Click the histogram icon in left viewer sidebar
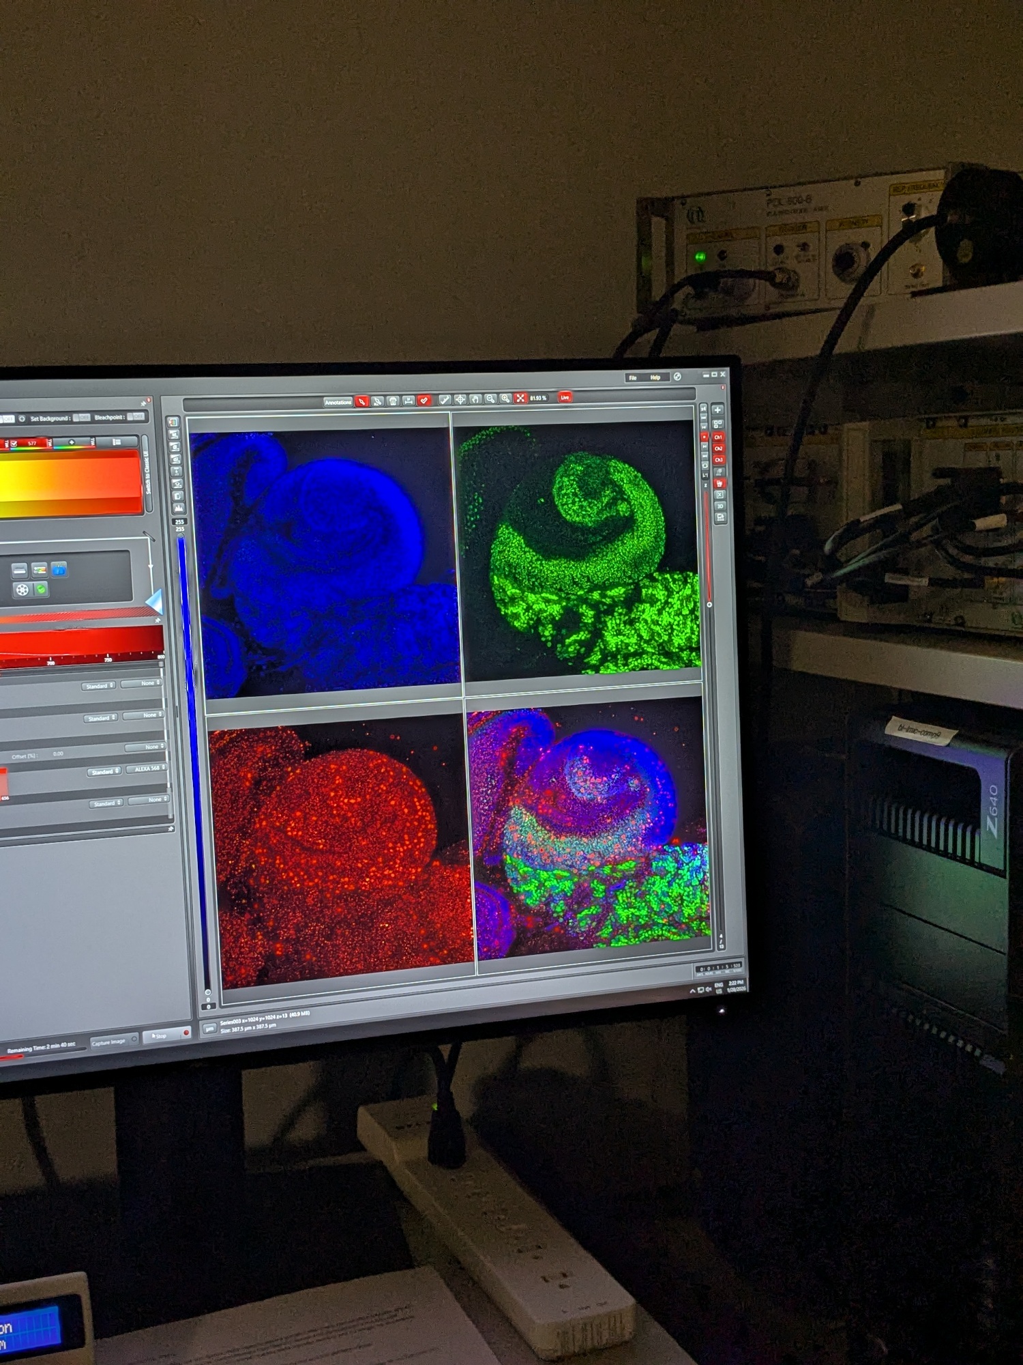 179,508
